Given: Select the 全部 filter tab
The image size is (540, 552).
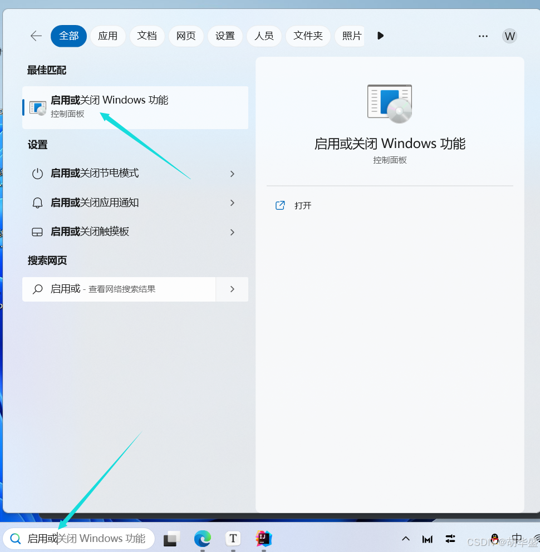Looking at the screenshot, I should [68, 36].
